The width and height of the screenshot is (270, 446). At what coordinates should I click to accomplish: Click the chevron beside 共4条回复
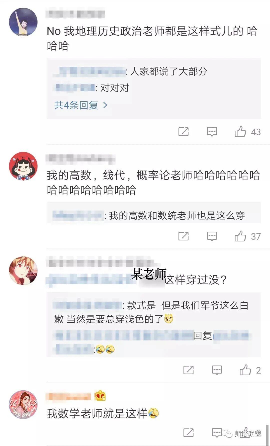point(105,105)
